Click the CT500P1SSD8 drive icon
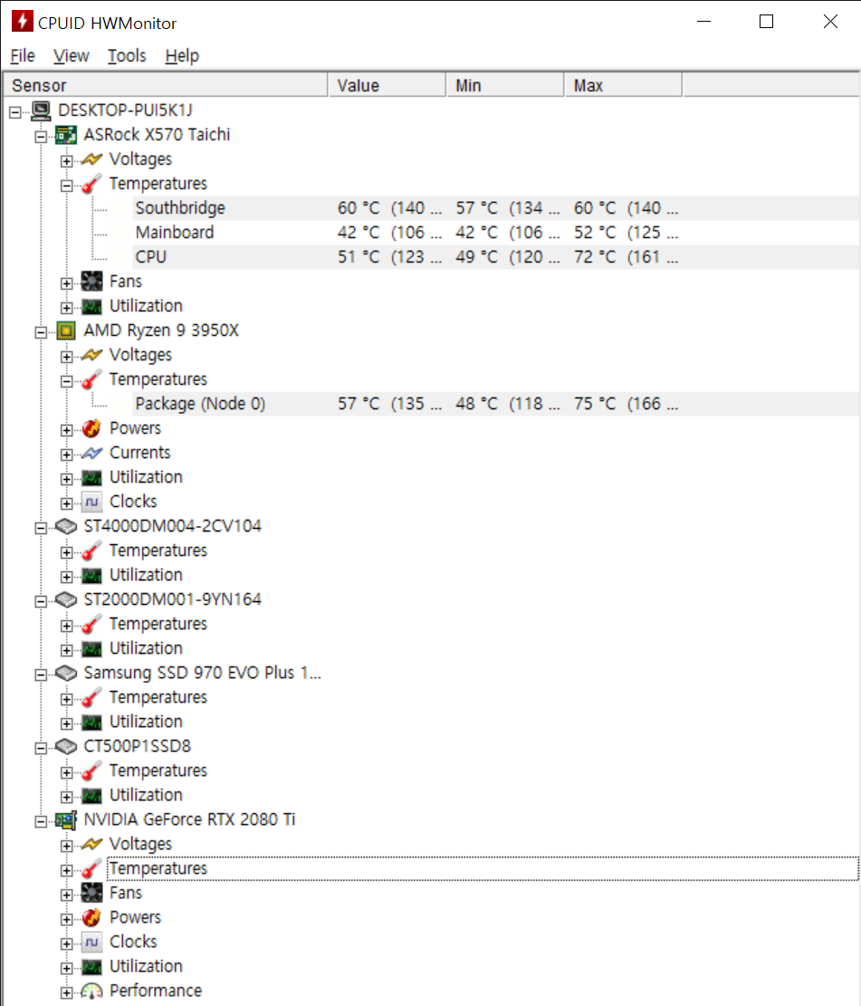The height and width of the screenshot is (1006, 861). coord(66,747)
